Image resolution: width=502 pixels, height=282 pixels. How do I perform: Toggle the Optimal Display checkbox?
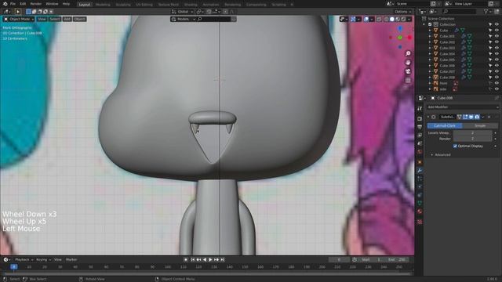[455, 146]
